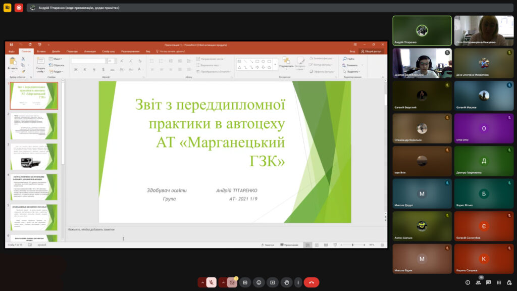Switch to the Слайд-шоу ribbon tab
This screenshot has width=517, height=291.
[x=108, y=52]
